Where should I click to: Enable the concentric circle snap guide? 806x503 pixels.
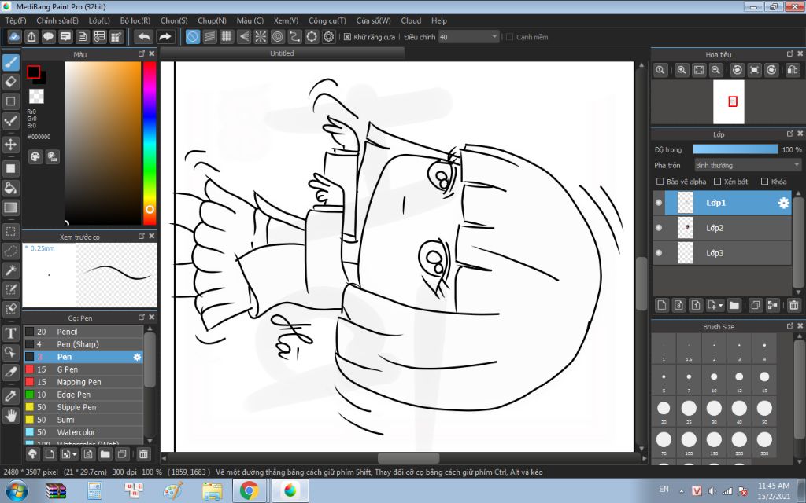click(278, 37)
